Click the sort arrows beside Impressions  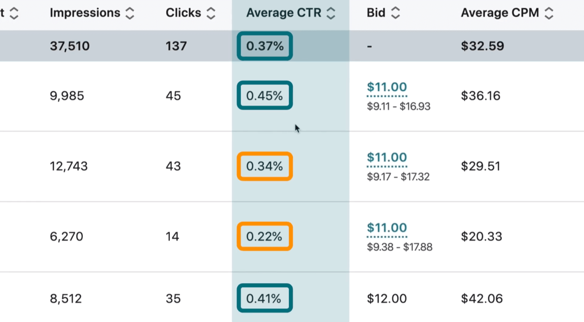pyautogui.click(x=130, y=13)
